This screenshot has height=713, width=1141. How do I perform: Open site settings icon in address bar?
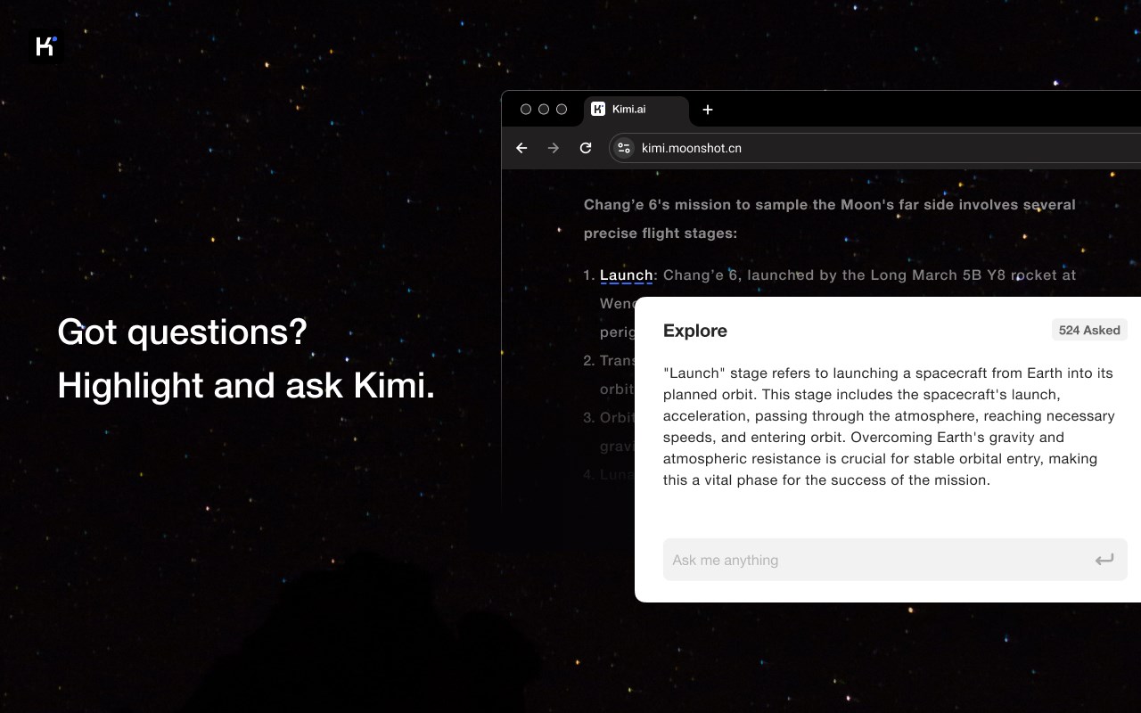(x=624, y=148)
